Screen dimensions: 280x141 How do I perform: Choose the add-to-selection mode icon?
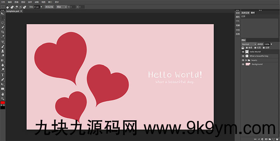[12, 7]
